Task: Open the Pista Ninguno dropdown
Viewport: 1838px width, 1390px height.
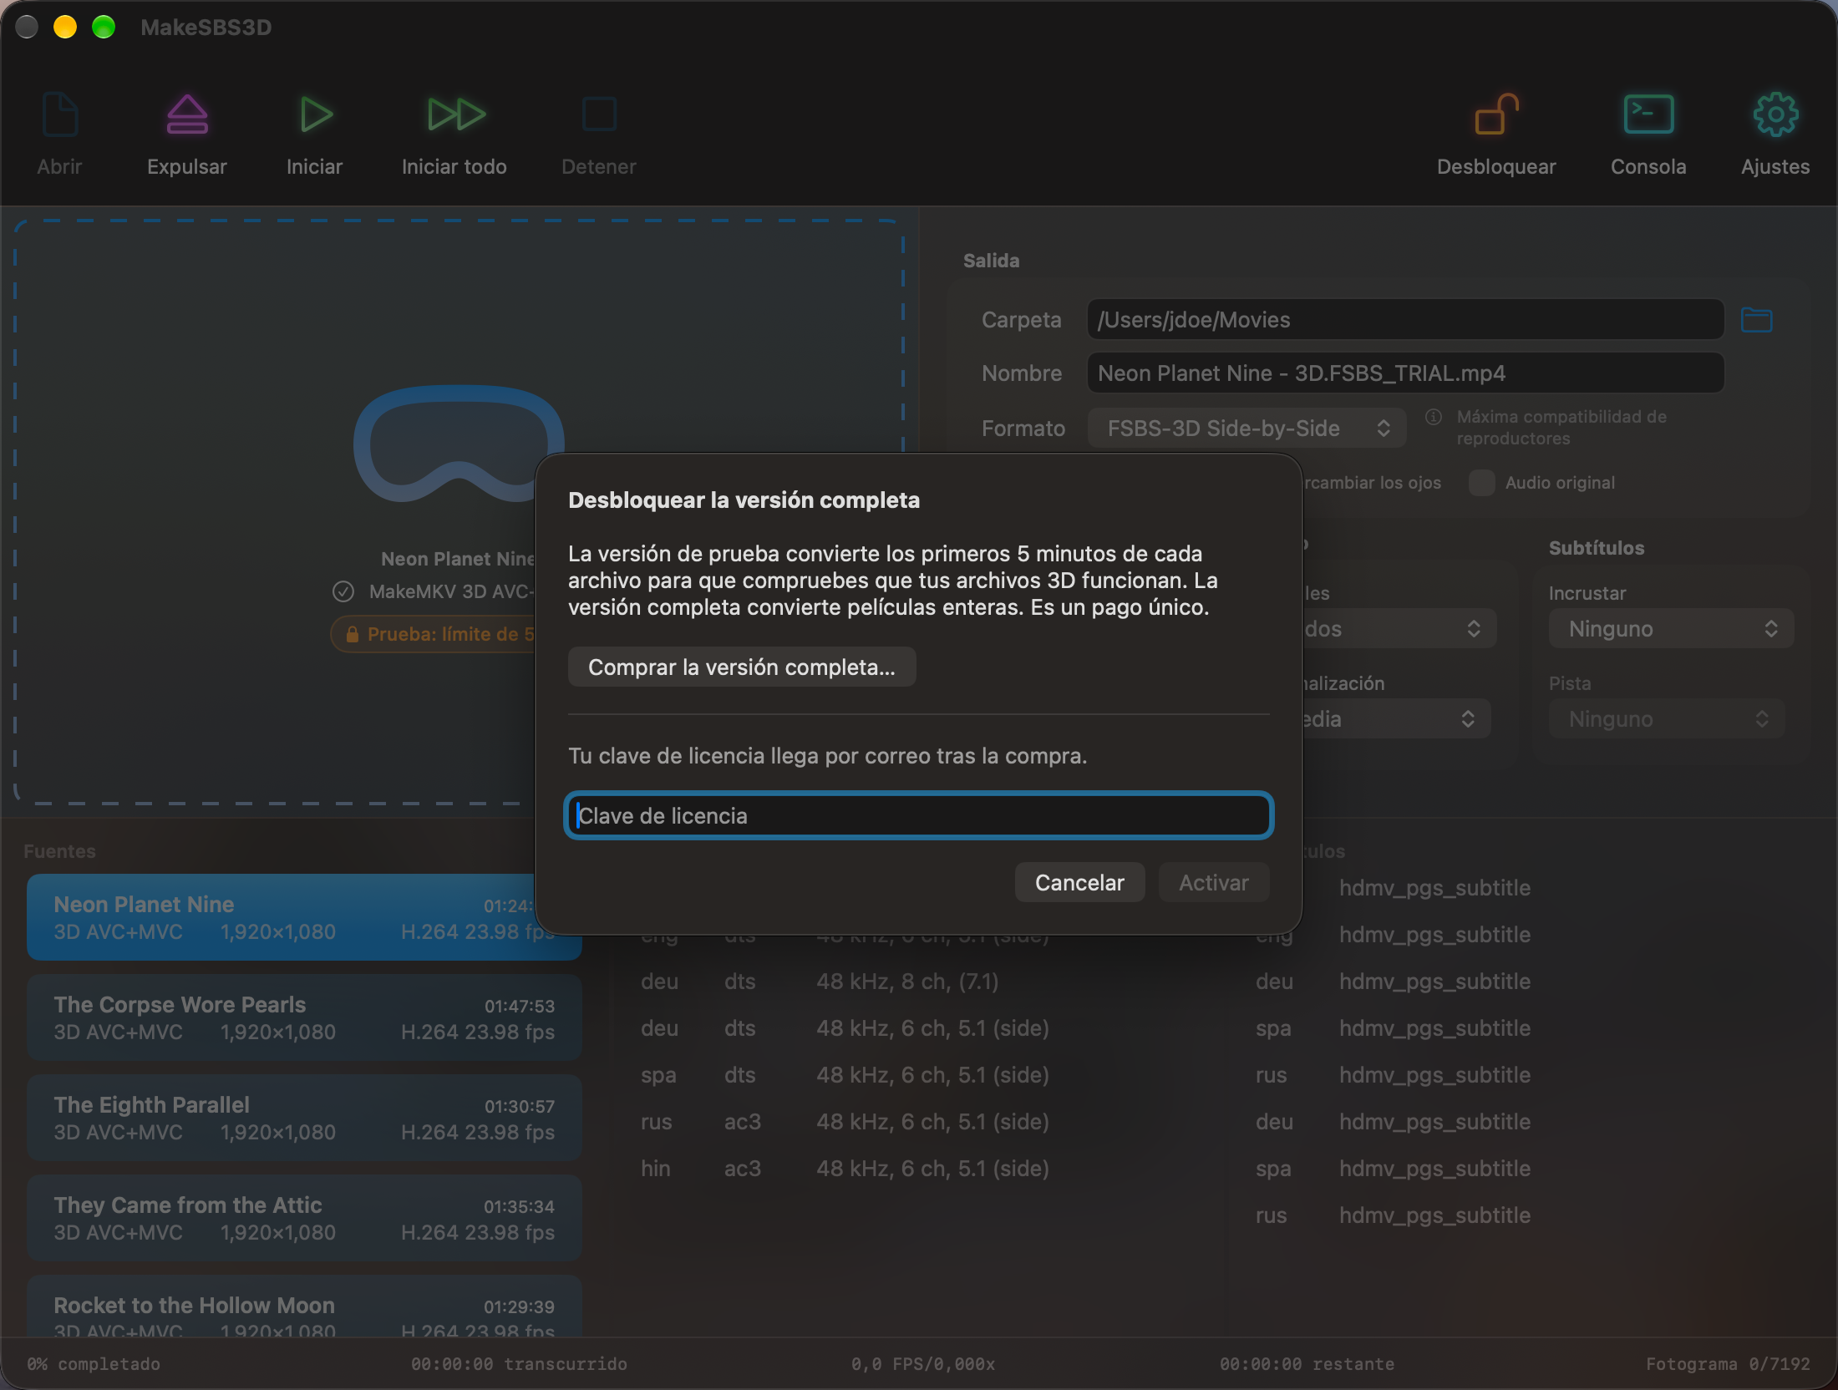Action: pos(1667,719)
